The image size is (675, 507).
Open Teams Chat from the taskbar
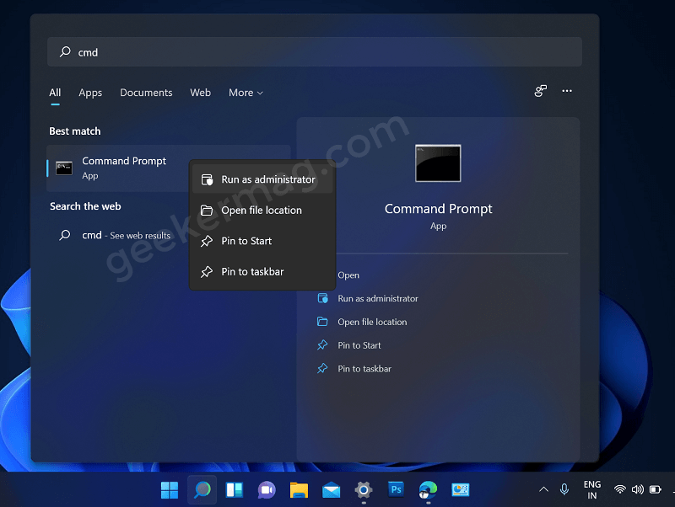point(267,490)
